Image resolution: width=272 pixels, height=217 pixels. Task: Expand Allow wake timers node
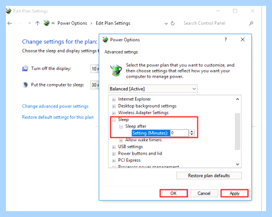[x=121, y=141]
